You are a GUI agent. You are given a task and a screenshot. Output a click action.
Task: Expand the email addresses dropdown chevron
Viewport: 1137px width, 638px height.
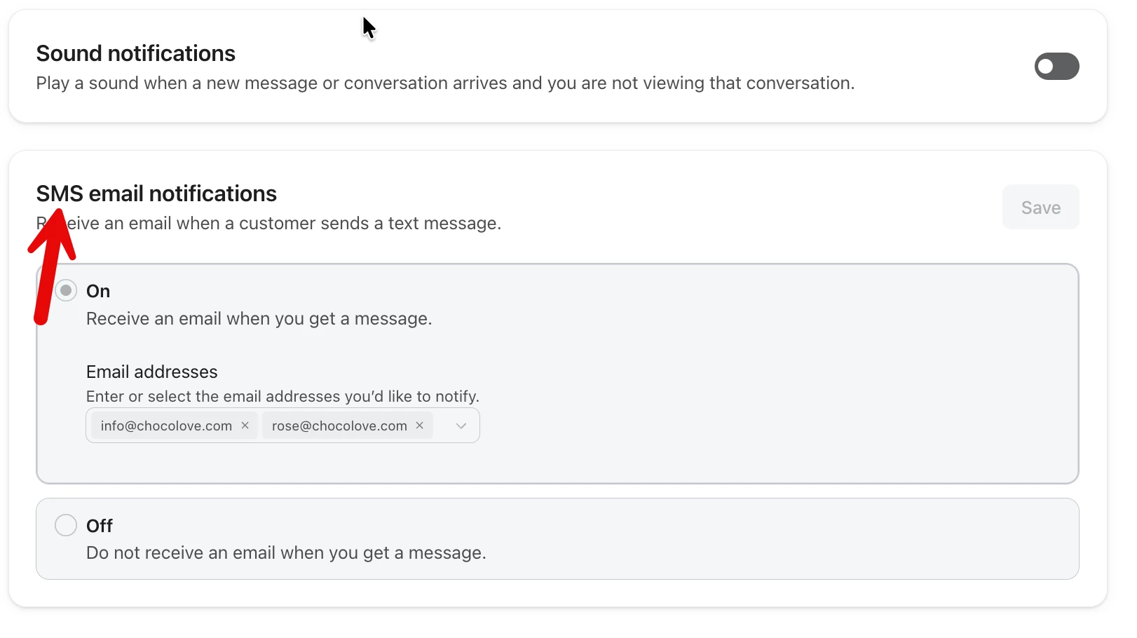[461, 426]
